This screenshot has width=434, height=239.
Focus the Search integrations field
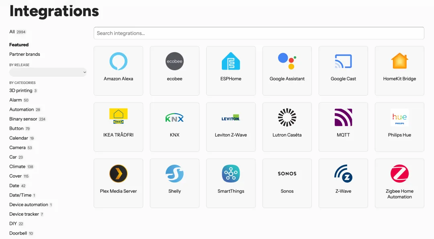pyautogui.click(x=259, y=33)
